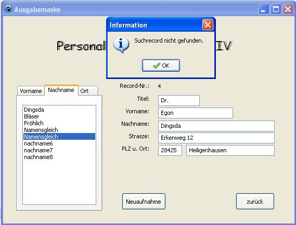Click the PLZ field showing 28425
Screen dimensions: 296x225
170,150
